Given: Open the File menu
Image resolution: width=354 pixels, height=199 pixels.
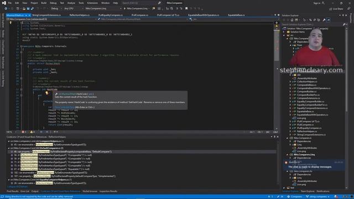Looking at the screenshot, I should (x=10, y=3).
